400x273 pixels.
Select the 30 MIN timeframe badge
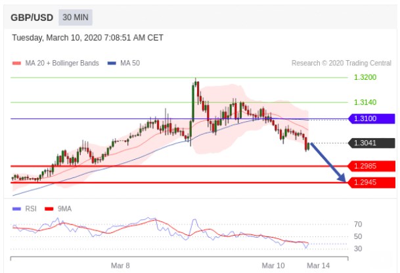(x=75, y=16)
